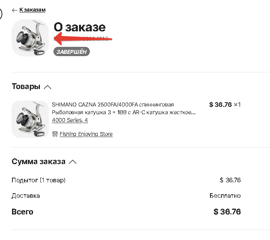Open the Fishing Enjoying Store link
The image size is (270, 240).
(x=86, y=134)
